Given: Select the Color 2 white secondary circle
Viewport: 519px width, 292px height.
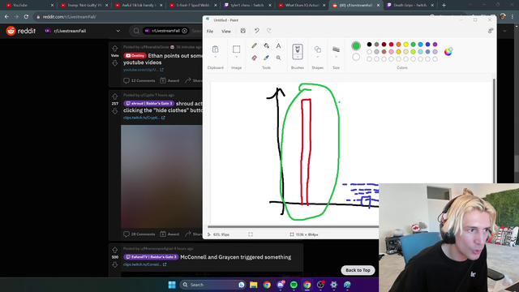Looking at the screenshot, I should pyautogui.click(x=356, y=57).
